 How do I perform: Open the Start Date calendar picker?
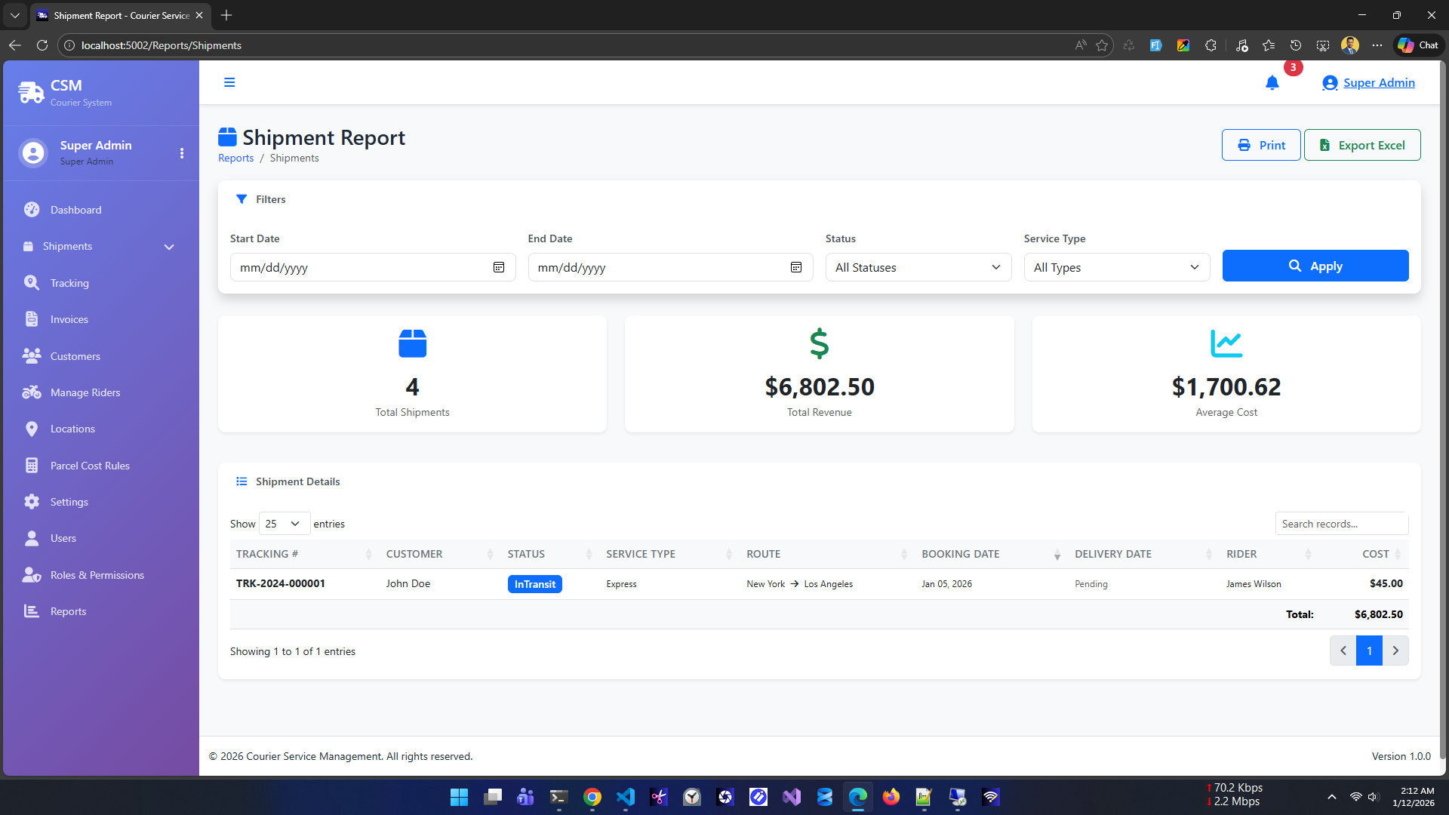point(498,266)
